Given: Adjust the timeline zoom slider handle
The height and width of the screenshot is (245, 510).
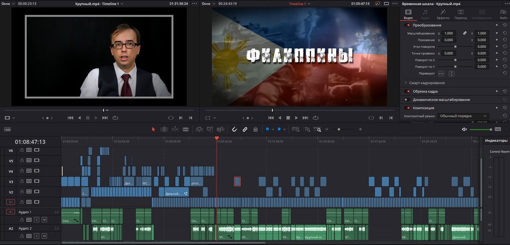Looking at the screenshot, I should point(339,129).
